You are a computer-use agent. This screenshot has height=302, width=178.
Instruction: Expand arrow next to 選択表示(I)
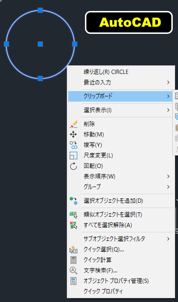tap(168, 110)
